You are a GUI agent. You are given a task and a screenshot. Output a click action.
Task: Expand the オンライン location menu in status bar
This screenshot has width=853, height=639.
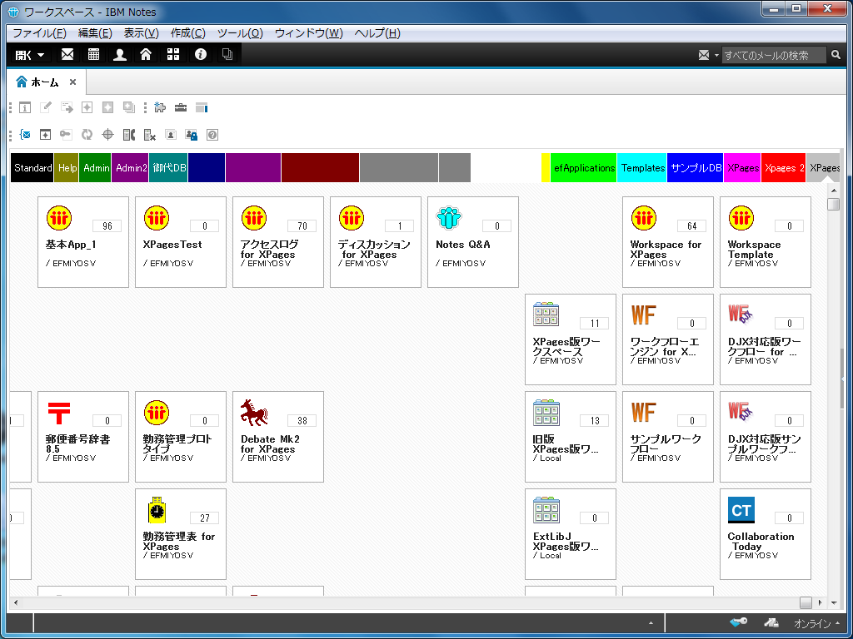click(x=817, y=623)
